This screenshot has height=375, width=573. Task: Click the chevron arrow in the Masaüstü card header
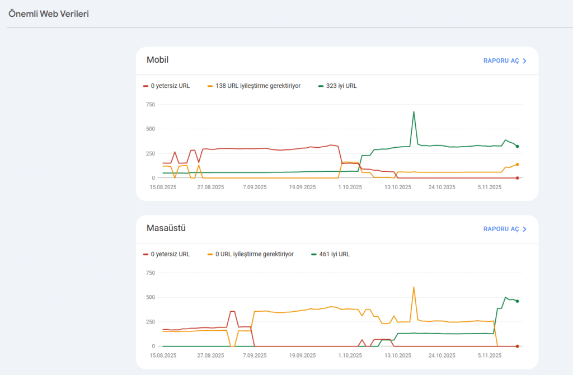point(524,229)
